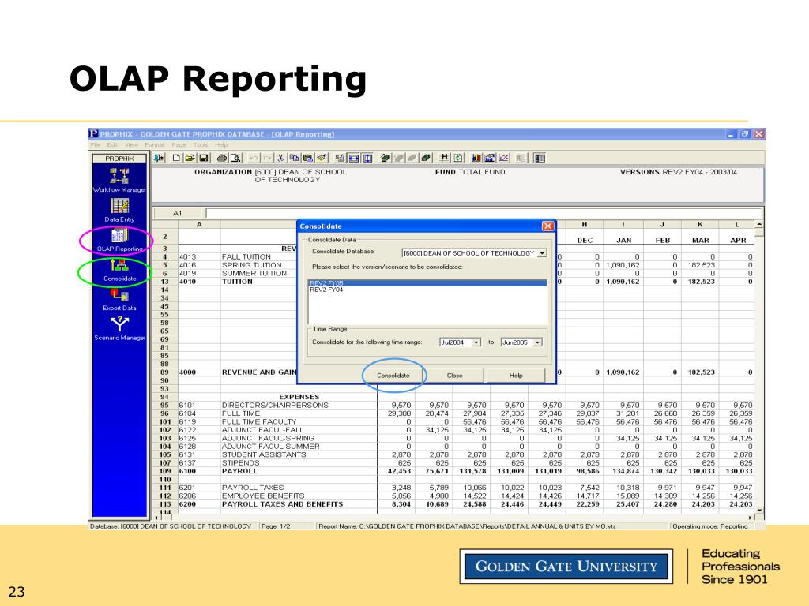Screen dimensions: 809x606
Task: Select row header 109
Action: click(164, 471)
